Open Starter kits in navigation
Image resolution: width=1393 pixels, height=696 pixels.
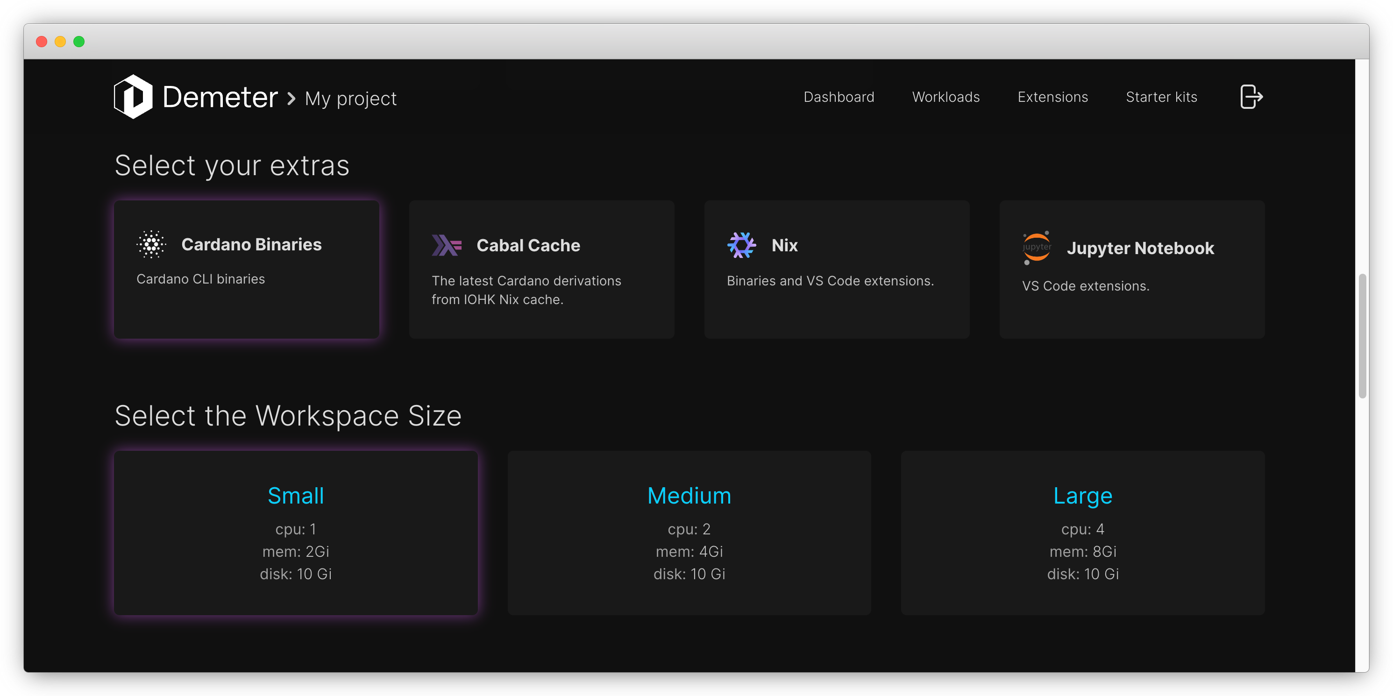pyautogui.click(x=1162, y=97)
